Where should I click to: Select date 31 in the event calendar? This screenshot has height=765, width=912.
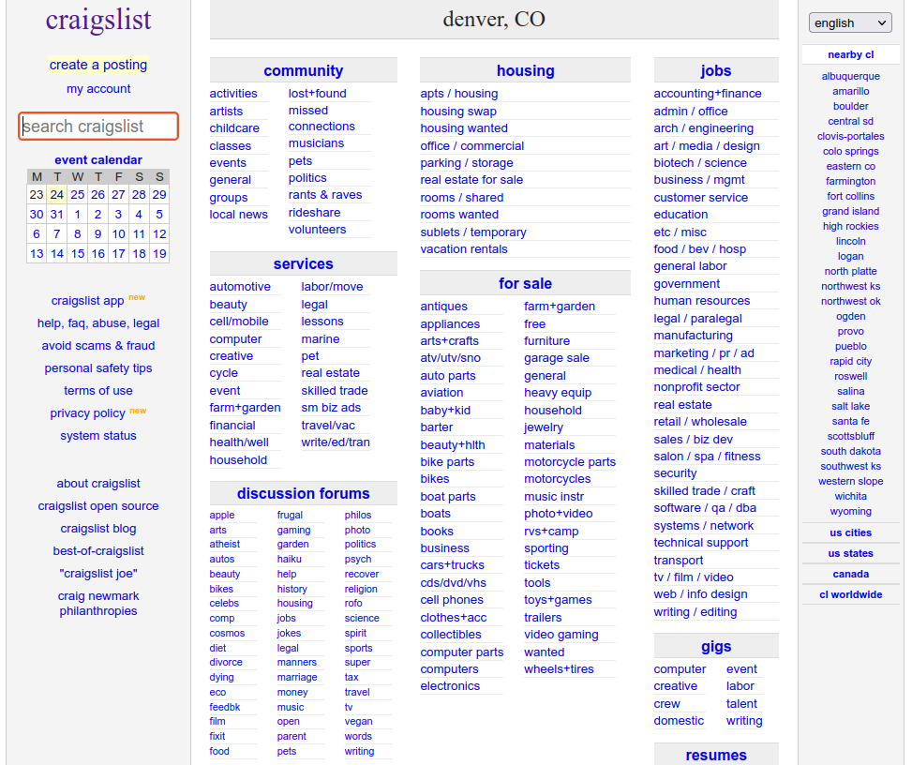pyautogui.click(x=57, y=214)
